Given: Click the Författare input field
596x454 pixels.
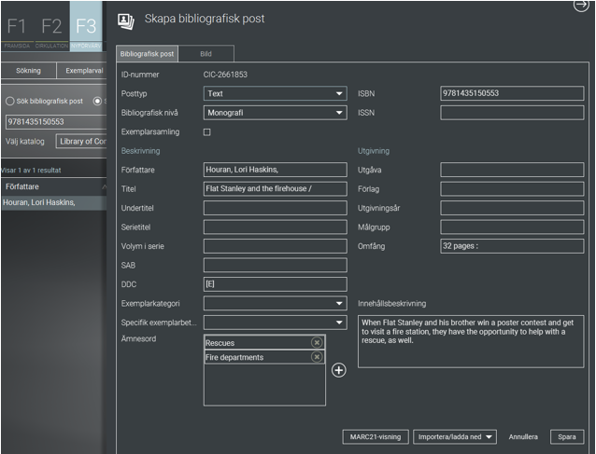Looking at the screenshot, I should click(x=276, y=170).
